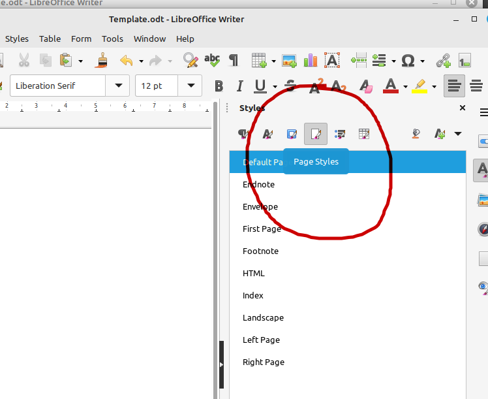488x399 pixels.
Task: Apply the yellow highlighting color
Action: 419,86
